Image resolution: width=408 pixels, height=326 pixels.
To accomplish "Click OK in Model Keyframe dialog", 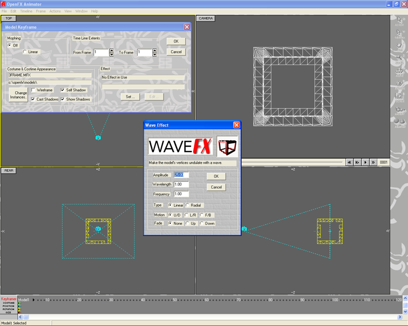I will [176, 41].
